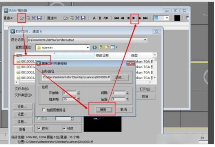Click Channel A save icon
Viewport: 215px width, 147px height.
click(x=39, y=18)
